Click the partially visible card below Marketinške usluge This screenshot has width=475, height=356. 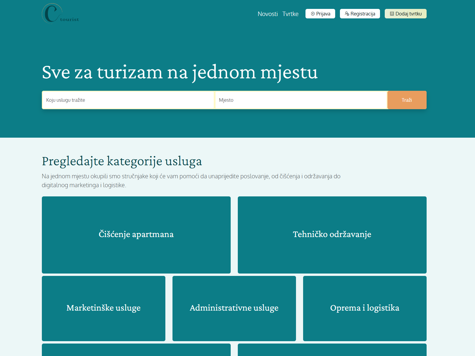tap(136, 350)
